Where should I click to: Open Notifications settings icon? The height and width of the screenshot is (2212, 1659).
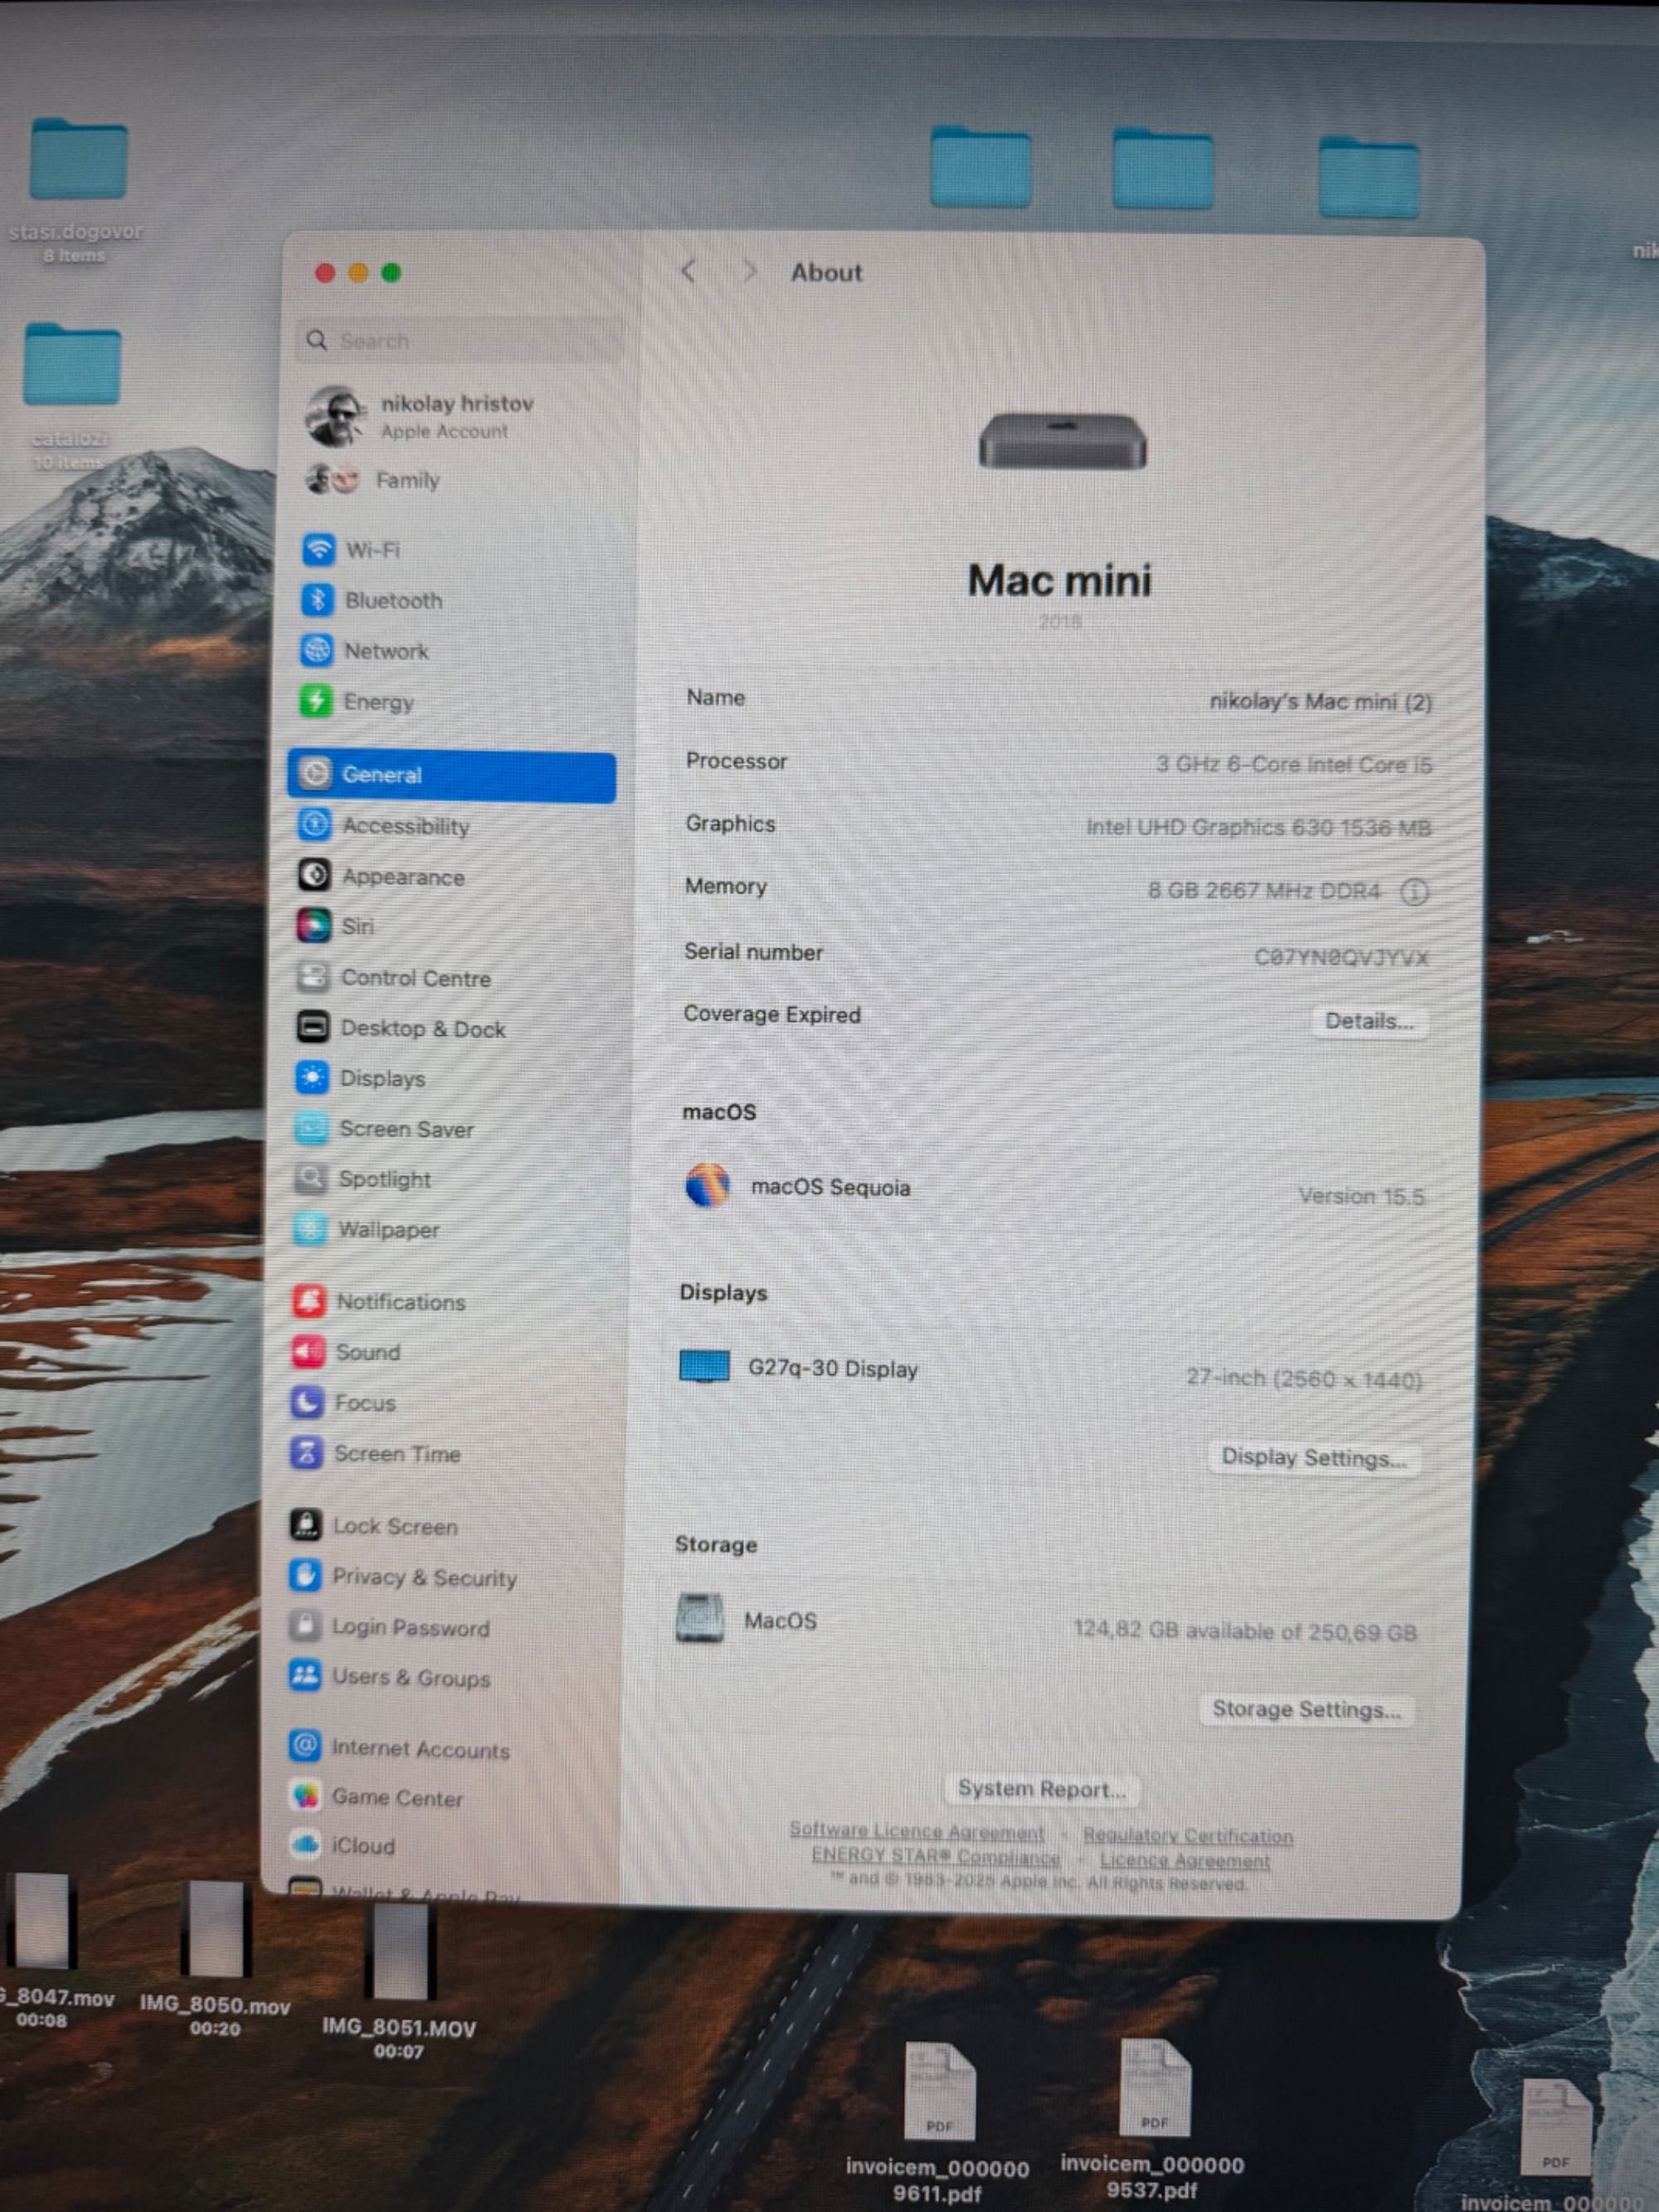pyautogui.click(x=309, y=1301)
